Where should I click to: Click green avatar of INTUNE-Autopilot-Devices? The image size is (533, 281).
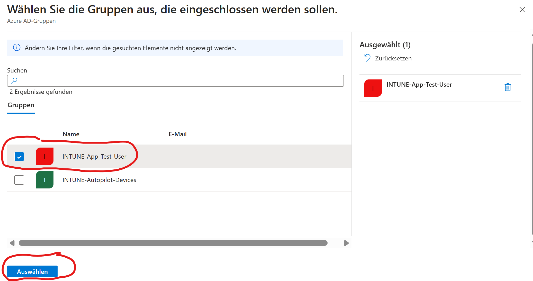pyautogui.click(x=45, y=180)
